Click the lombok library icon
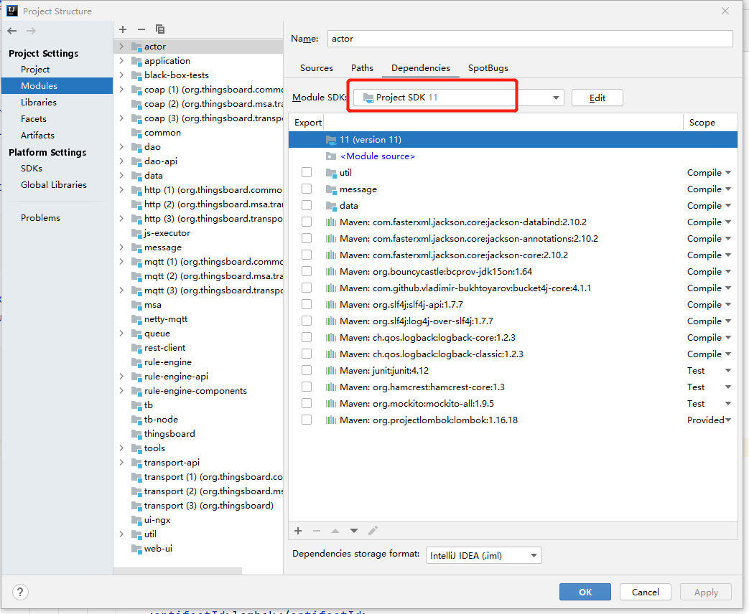The width and height of the screenshot is (749, 614). 330,420
